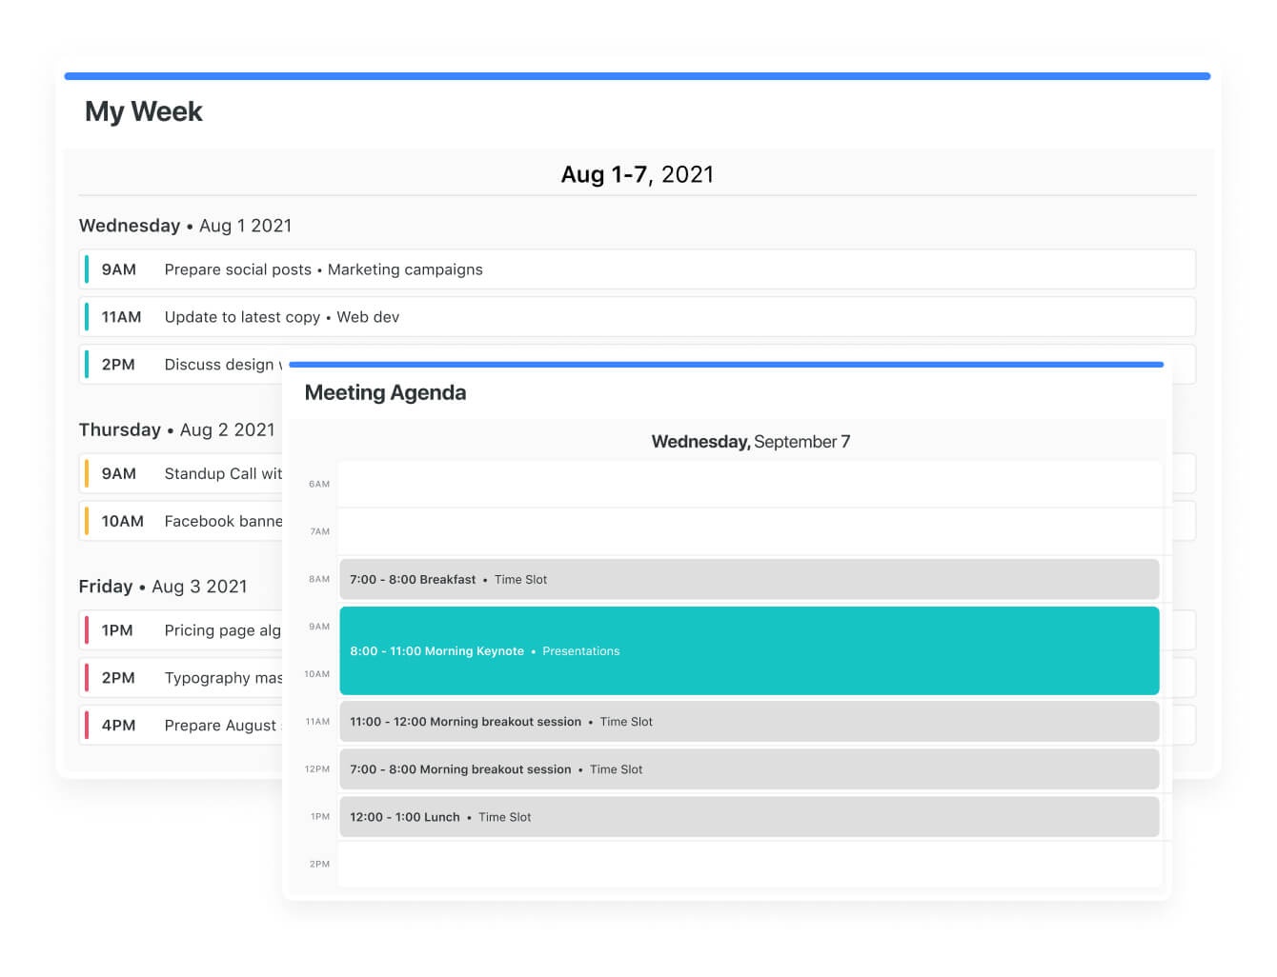Click the "Thursday • Aug 2 2021" day heading

tap(177, 430)
